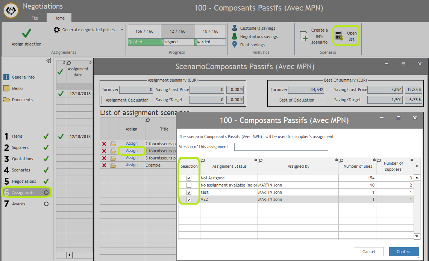Click the Assign selection checkmark icon
The width and height of the screenshot is (429, 261).
point(26,34)
